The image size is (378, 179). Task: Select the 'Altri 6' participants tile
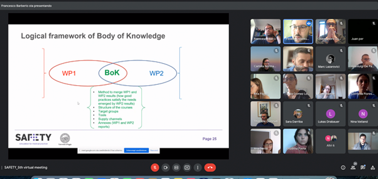click(x=330, y=141)
